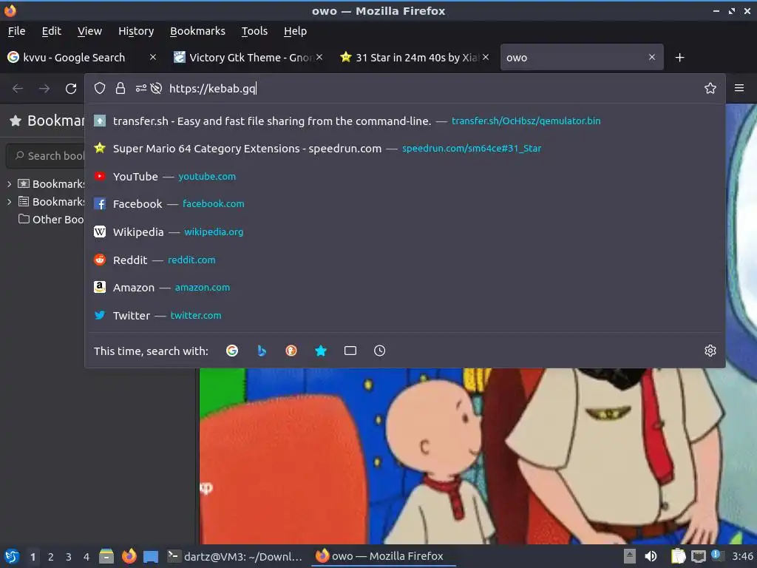Search with DuckDuckGo this time
Image resolution: width=757 pixels, height=568 pixels.
(x=291, y=351)
